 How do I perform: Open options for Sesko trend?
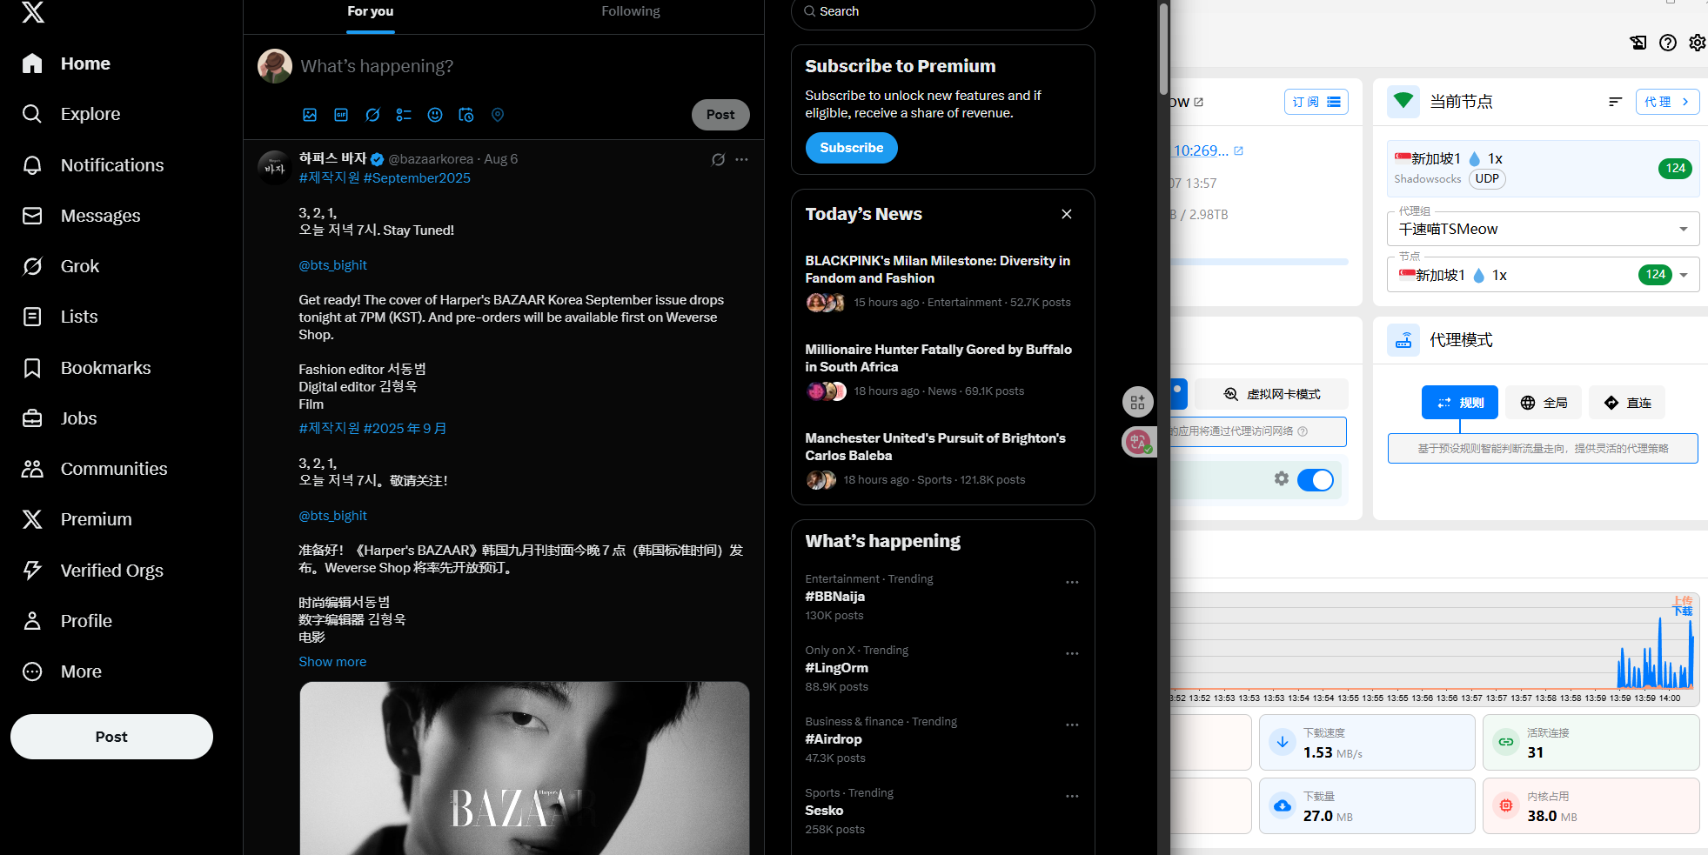[x=1072, y=797]
